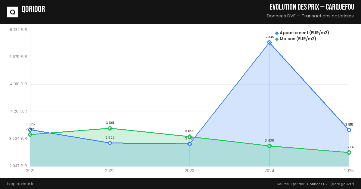Select the 2024 Maison point 3 438
Viewport: 361px width, 189px height.
269,146
